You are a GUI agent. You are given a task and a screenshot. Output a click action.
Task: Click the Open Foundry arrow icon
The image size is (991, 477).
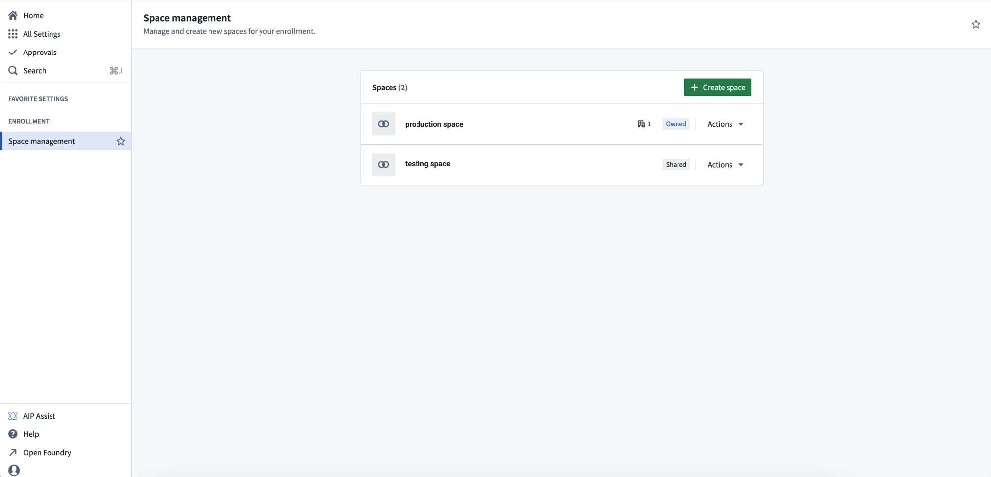pos(13,452)
